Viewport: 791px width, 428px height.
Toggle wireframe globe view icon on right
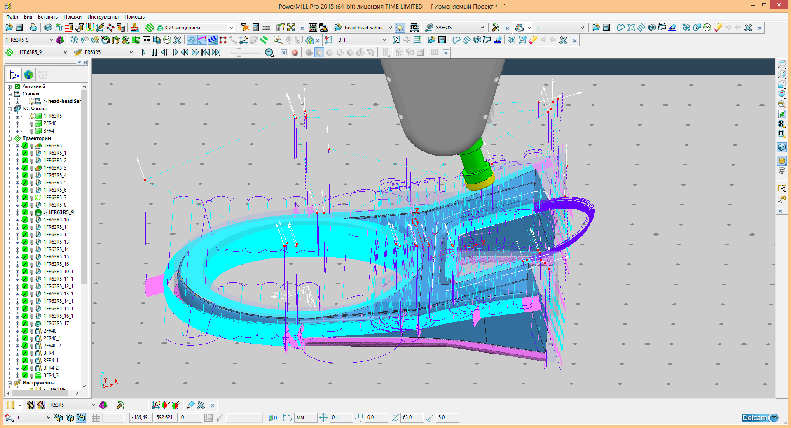(782, 170)
